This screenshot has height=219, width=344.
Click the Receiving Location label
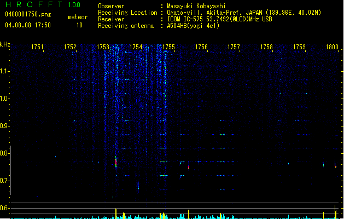pos(127,13)
